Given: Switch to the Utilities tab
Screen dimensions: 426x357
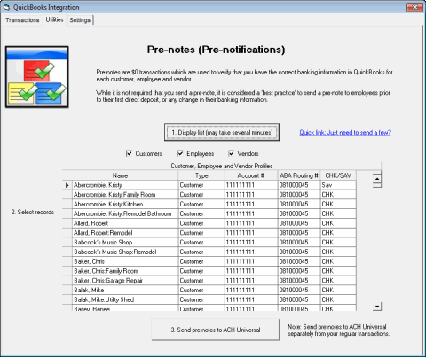Looking at the screenshot, I should (54, 19).
